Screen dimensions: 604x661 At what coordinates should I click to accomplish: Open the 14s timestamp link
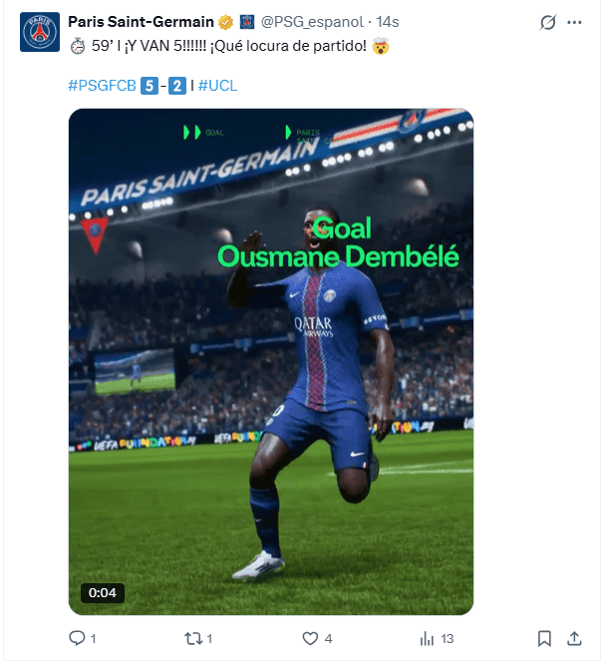coord(388,22)
